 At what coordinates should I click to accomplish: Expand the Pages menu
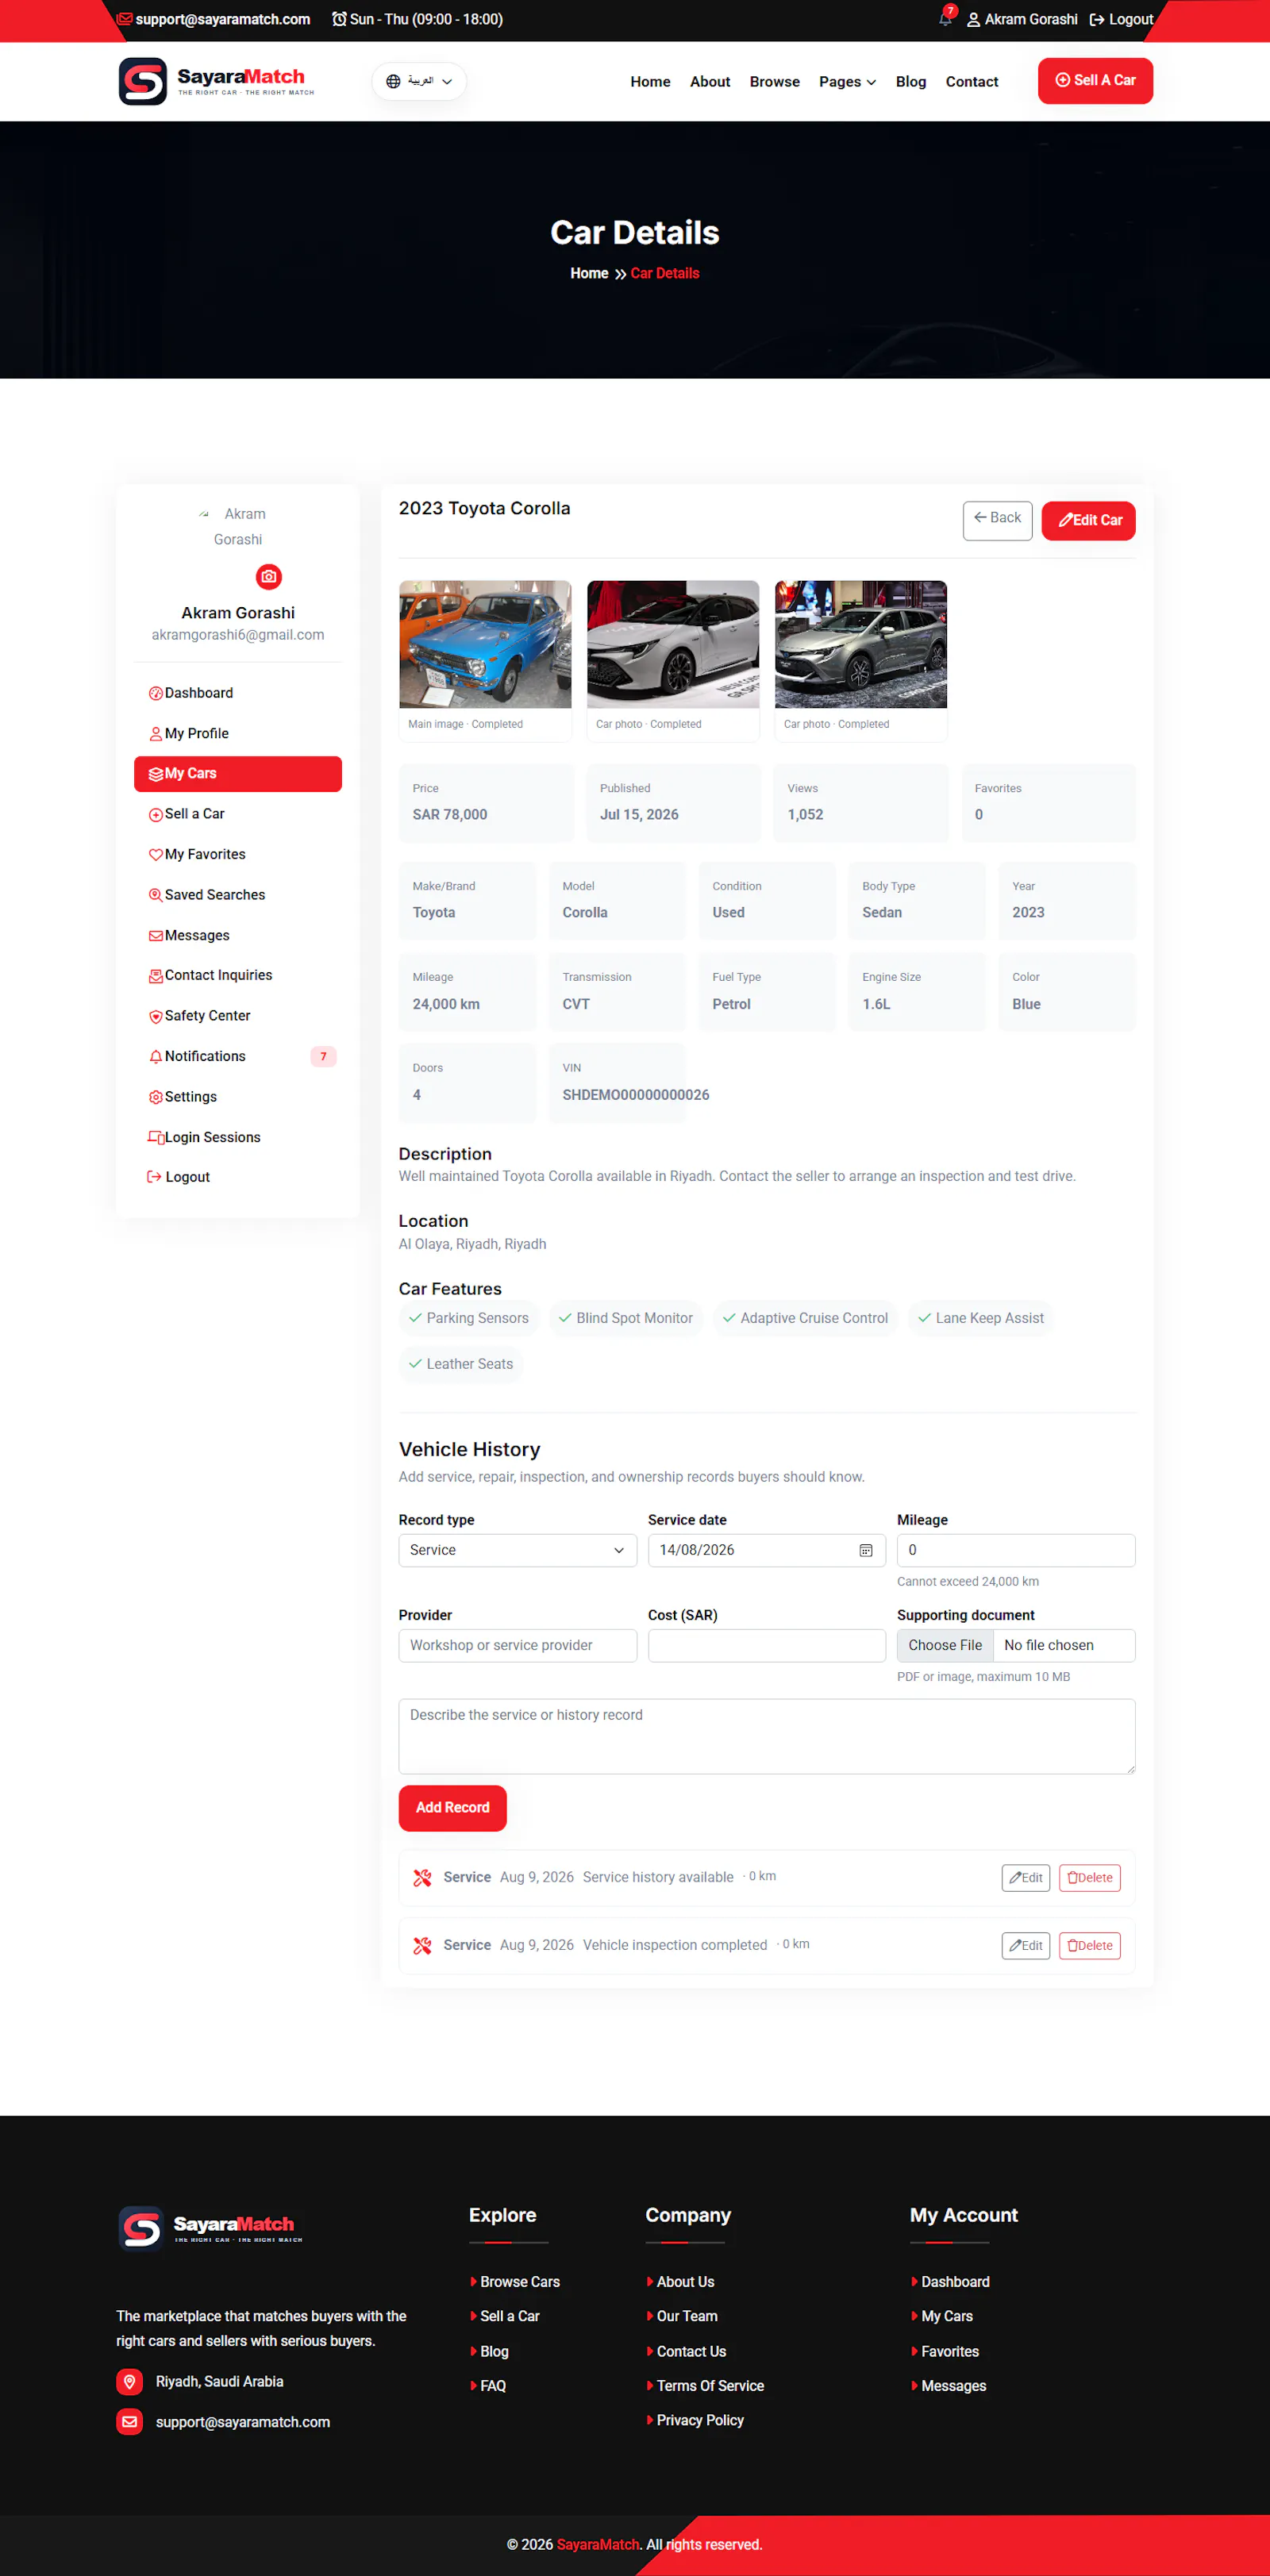(847, 82)
